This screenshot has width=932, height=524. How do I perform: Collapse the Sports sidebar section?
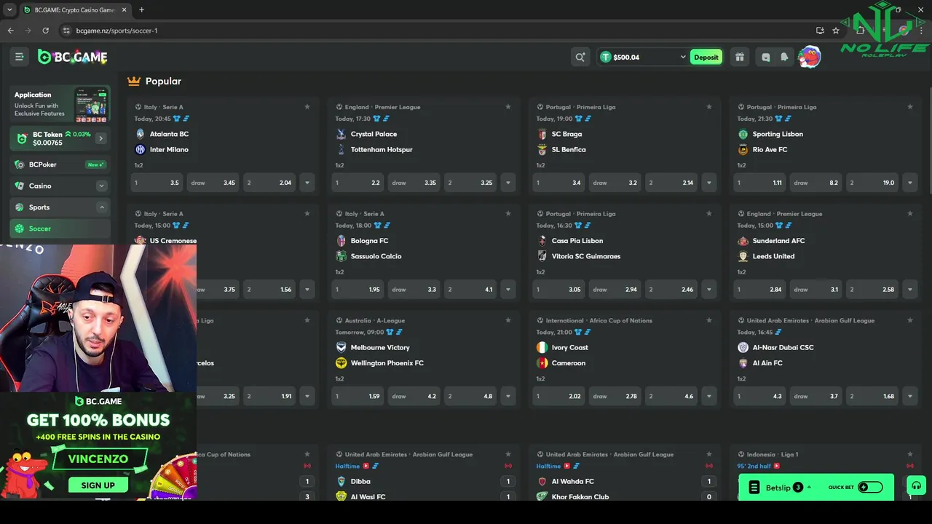click(x=102, y=207)
